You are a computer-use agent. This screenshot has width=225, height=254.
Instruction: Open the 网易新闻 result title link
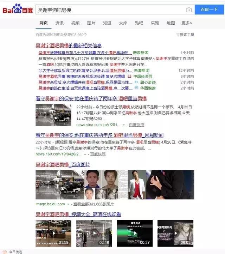coord(99,135)
